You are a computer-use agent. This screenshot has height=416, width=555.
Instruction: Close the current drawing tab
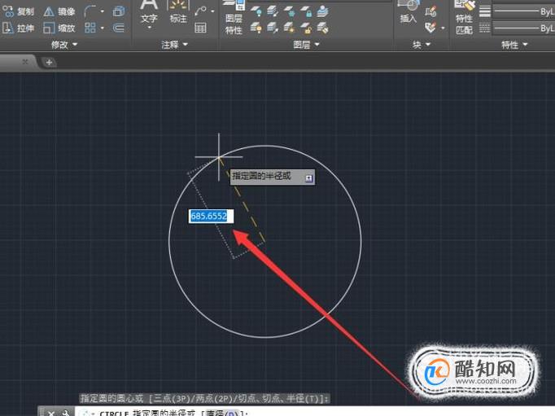24,62
